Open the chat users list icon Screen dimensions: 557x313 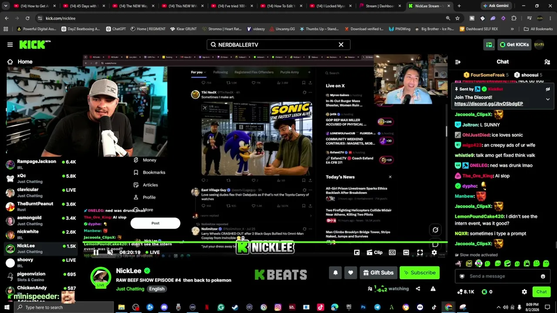click(547, 62)
